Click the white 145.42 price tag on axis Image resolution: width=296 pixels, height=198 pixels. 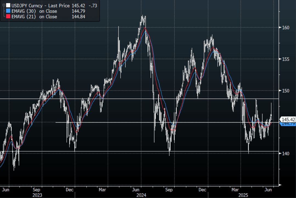[x=288, y=119]
